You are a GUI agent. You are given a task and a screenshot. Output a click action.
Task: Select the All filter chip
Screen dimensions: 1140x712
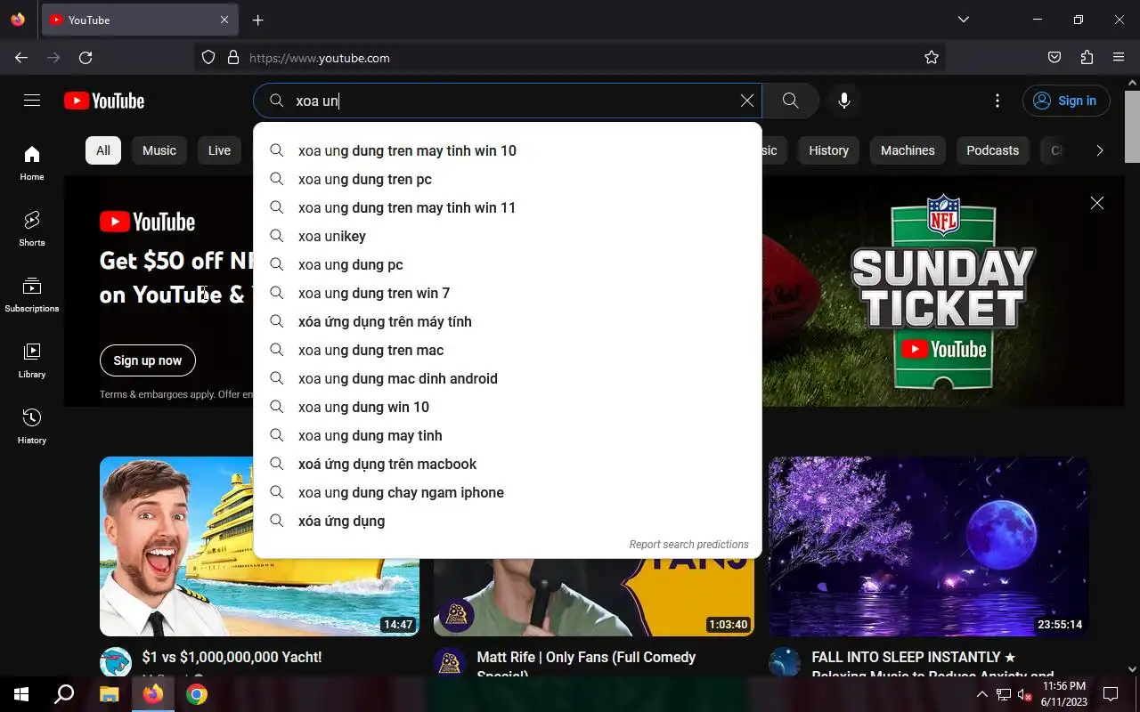click(x=103, y=150)
